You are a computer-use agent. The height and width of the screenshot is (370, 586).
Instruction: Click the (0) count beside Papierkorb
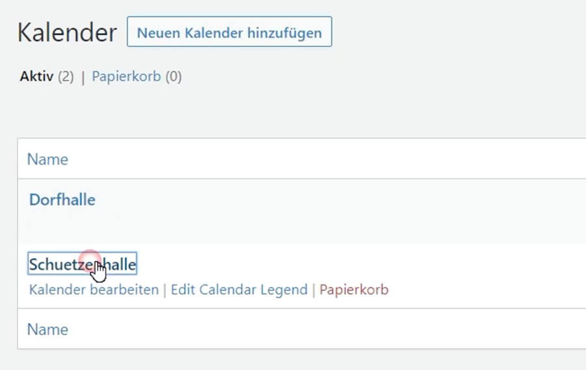click(173, 77)
